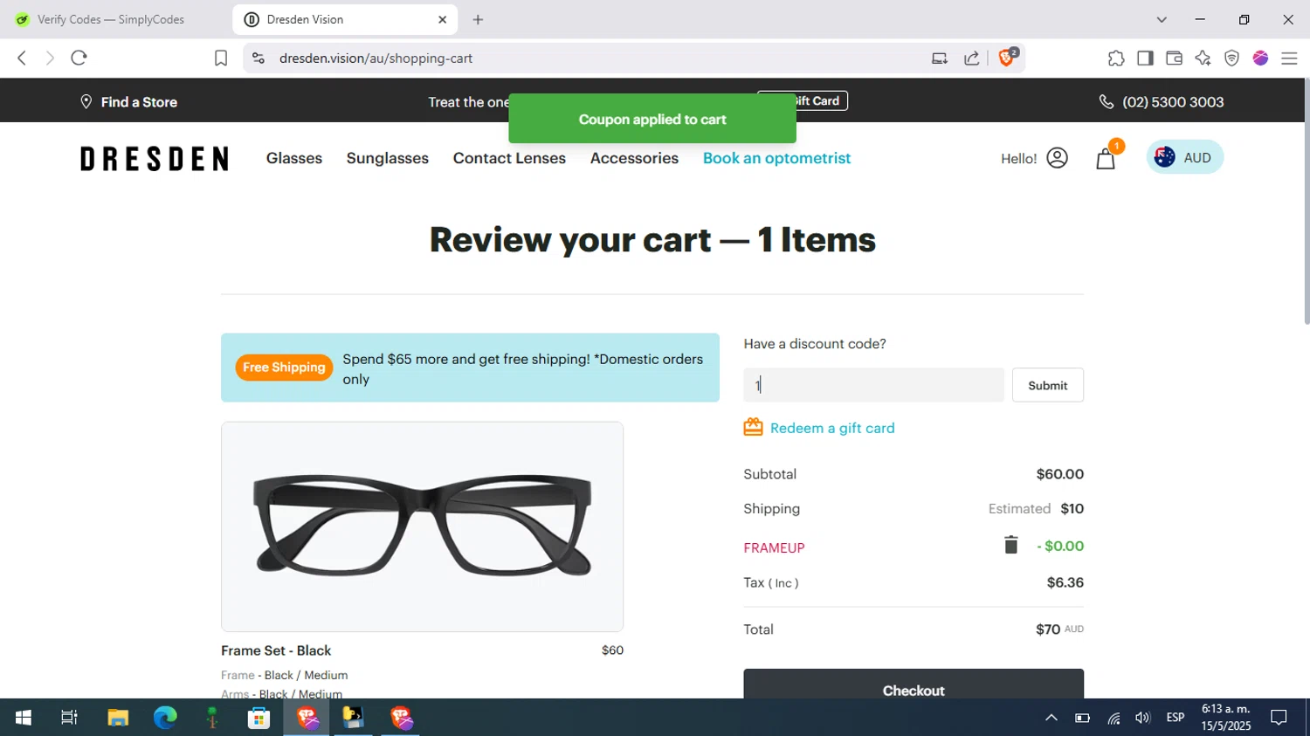The height and width of the screenshot is (736, 1310).
Task: Click the Free Shipping badge
Action: tap(284, 368)
